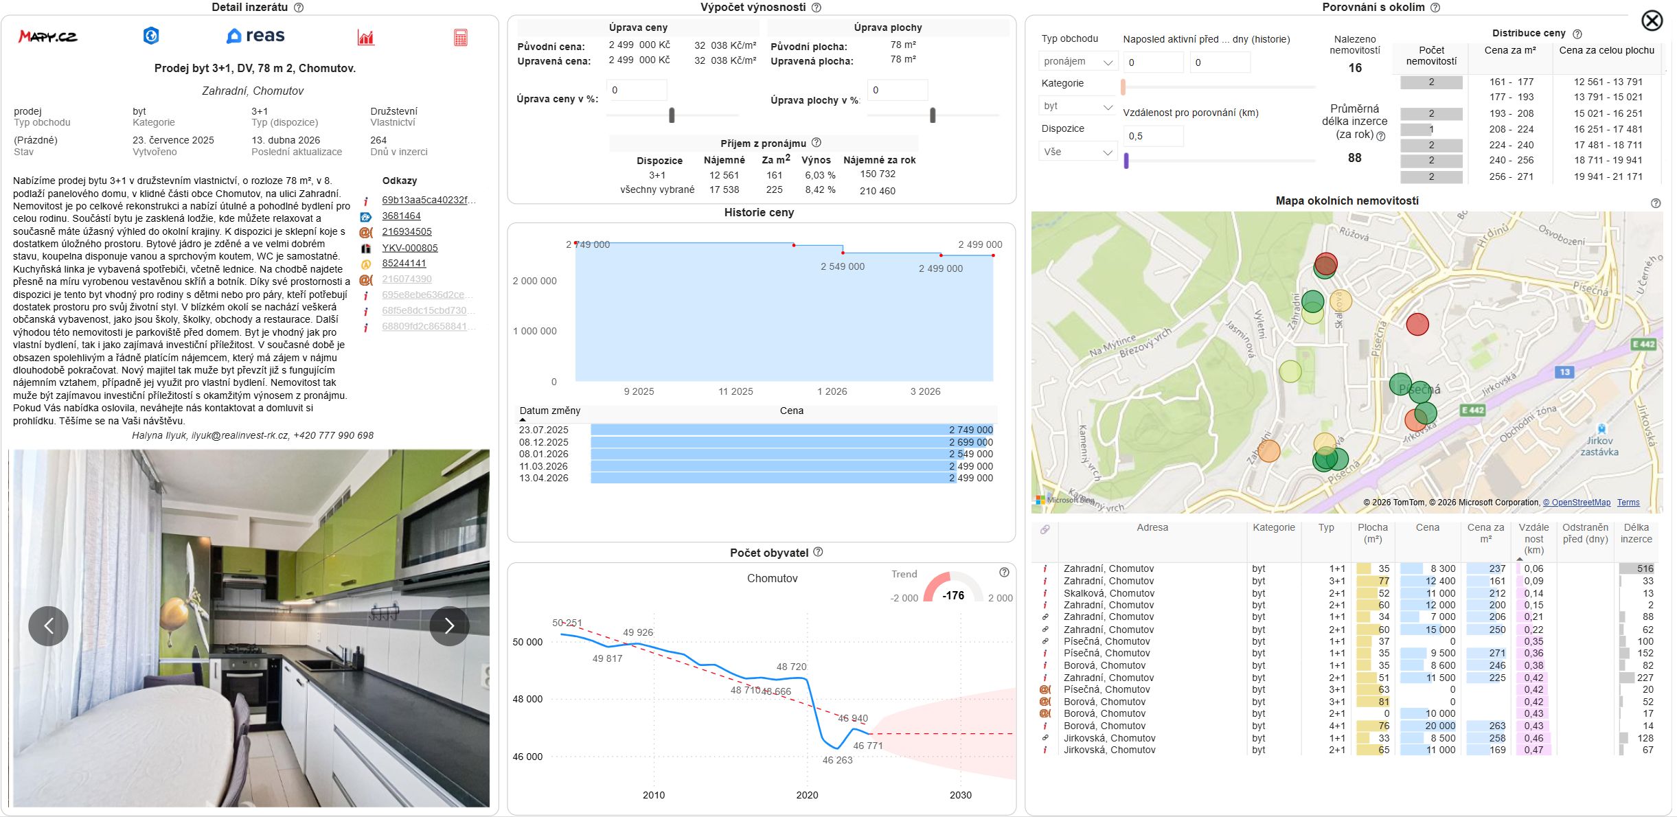Viewport: 1677px width, 817px height.
Task: Open the Kategorie byt dropdown
Action: (1078, 106)
